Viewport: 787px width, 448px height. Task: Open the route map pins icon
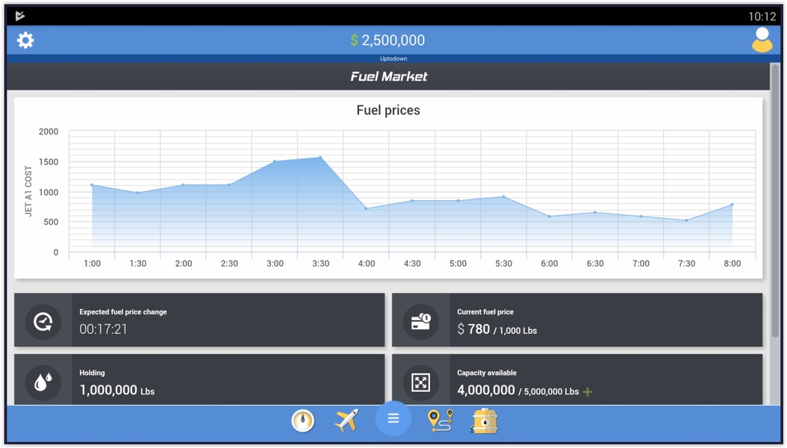441,420
